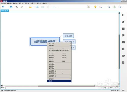The width and height of the screenshot is (127, 92).
Task: Open the 帮助 menu
Action: coord(45,3)
